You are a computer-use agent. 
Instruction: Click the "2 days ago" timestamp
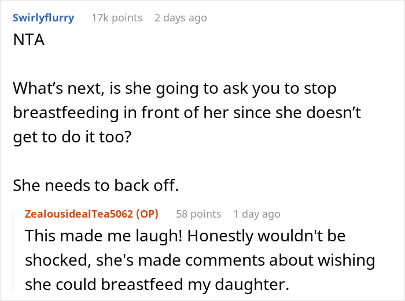click(x=181, y=18)
